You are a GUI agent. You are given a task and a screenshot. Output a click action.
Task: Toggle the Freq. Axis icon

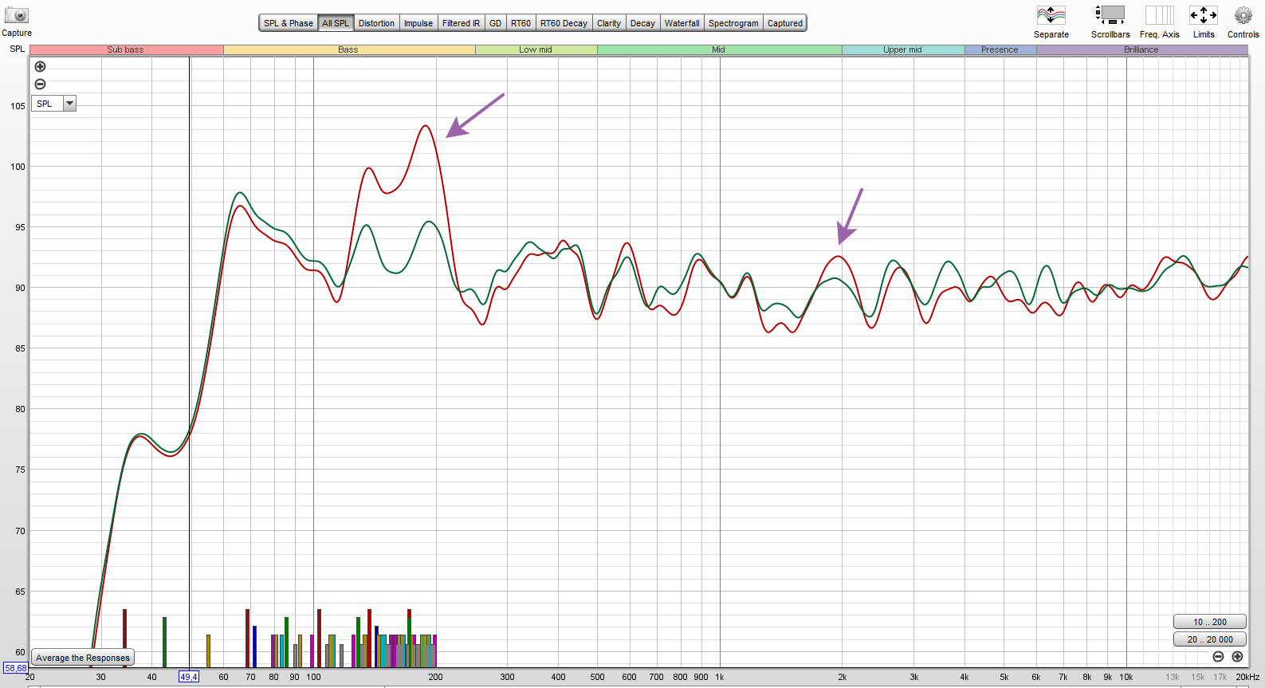coord(1159,15)
